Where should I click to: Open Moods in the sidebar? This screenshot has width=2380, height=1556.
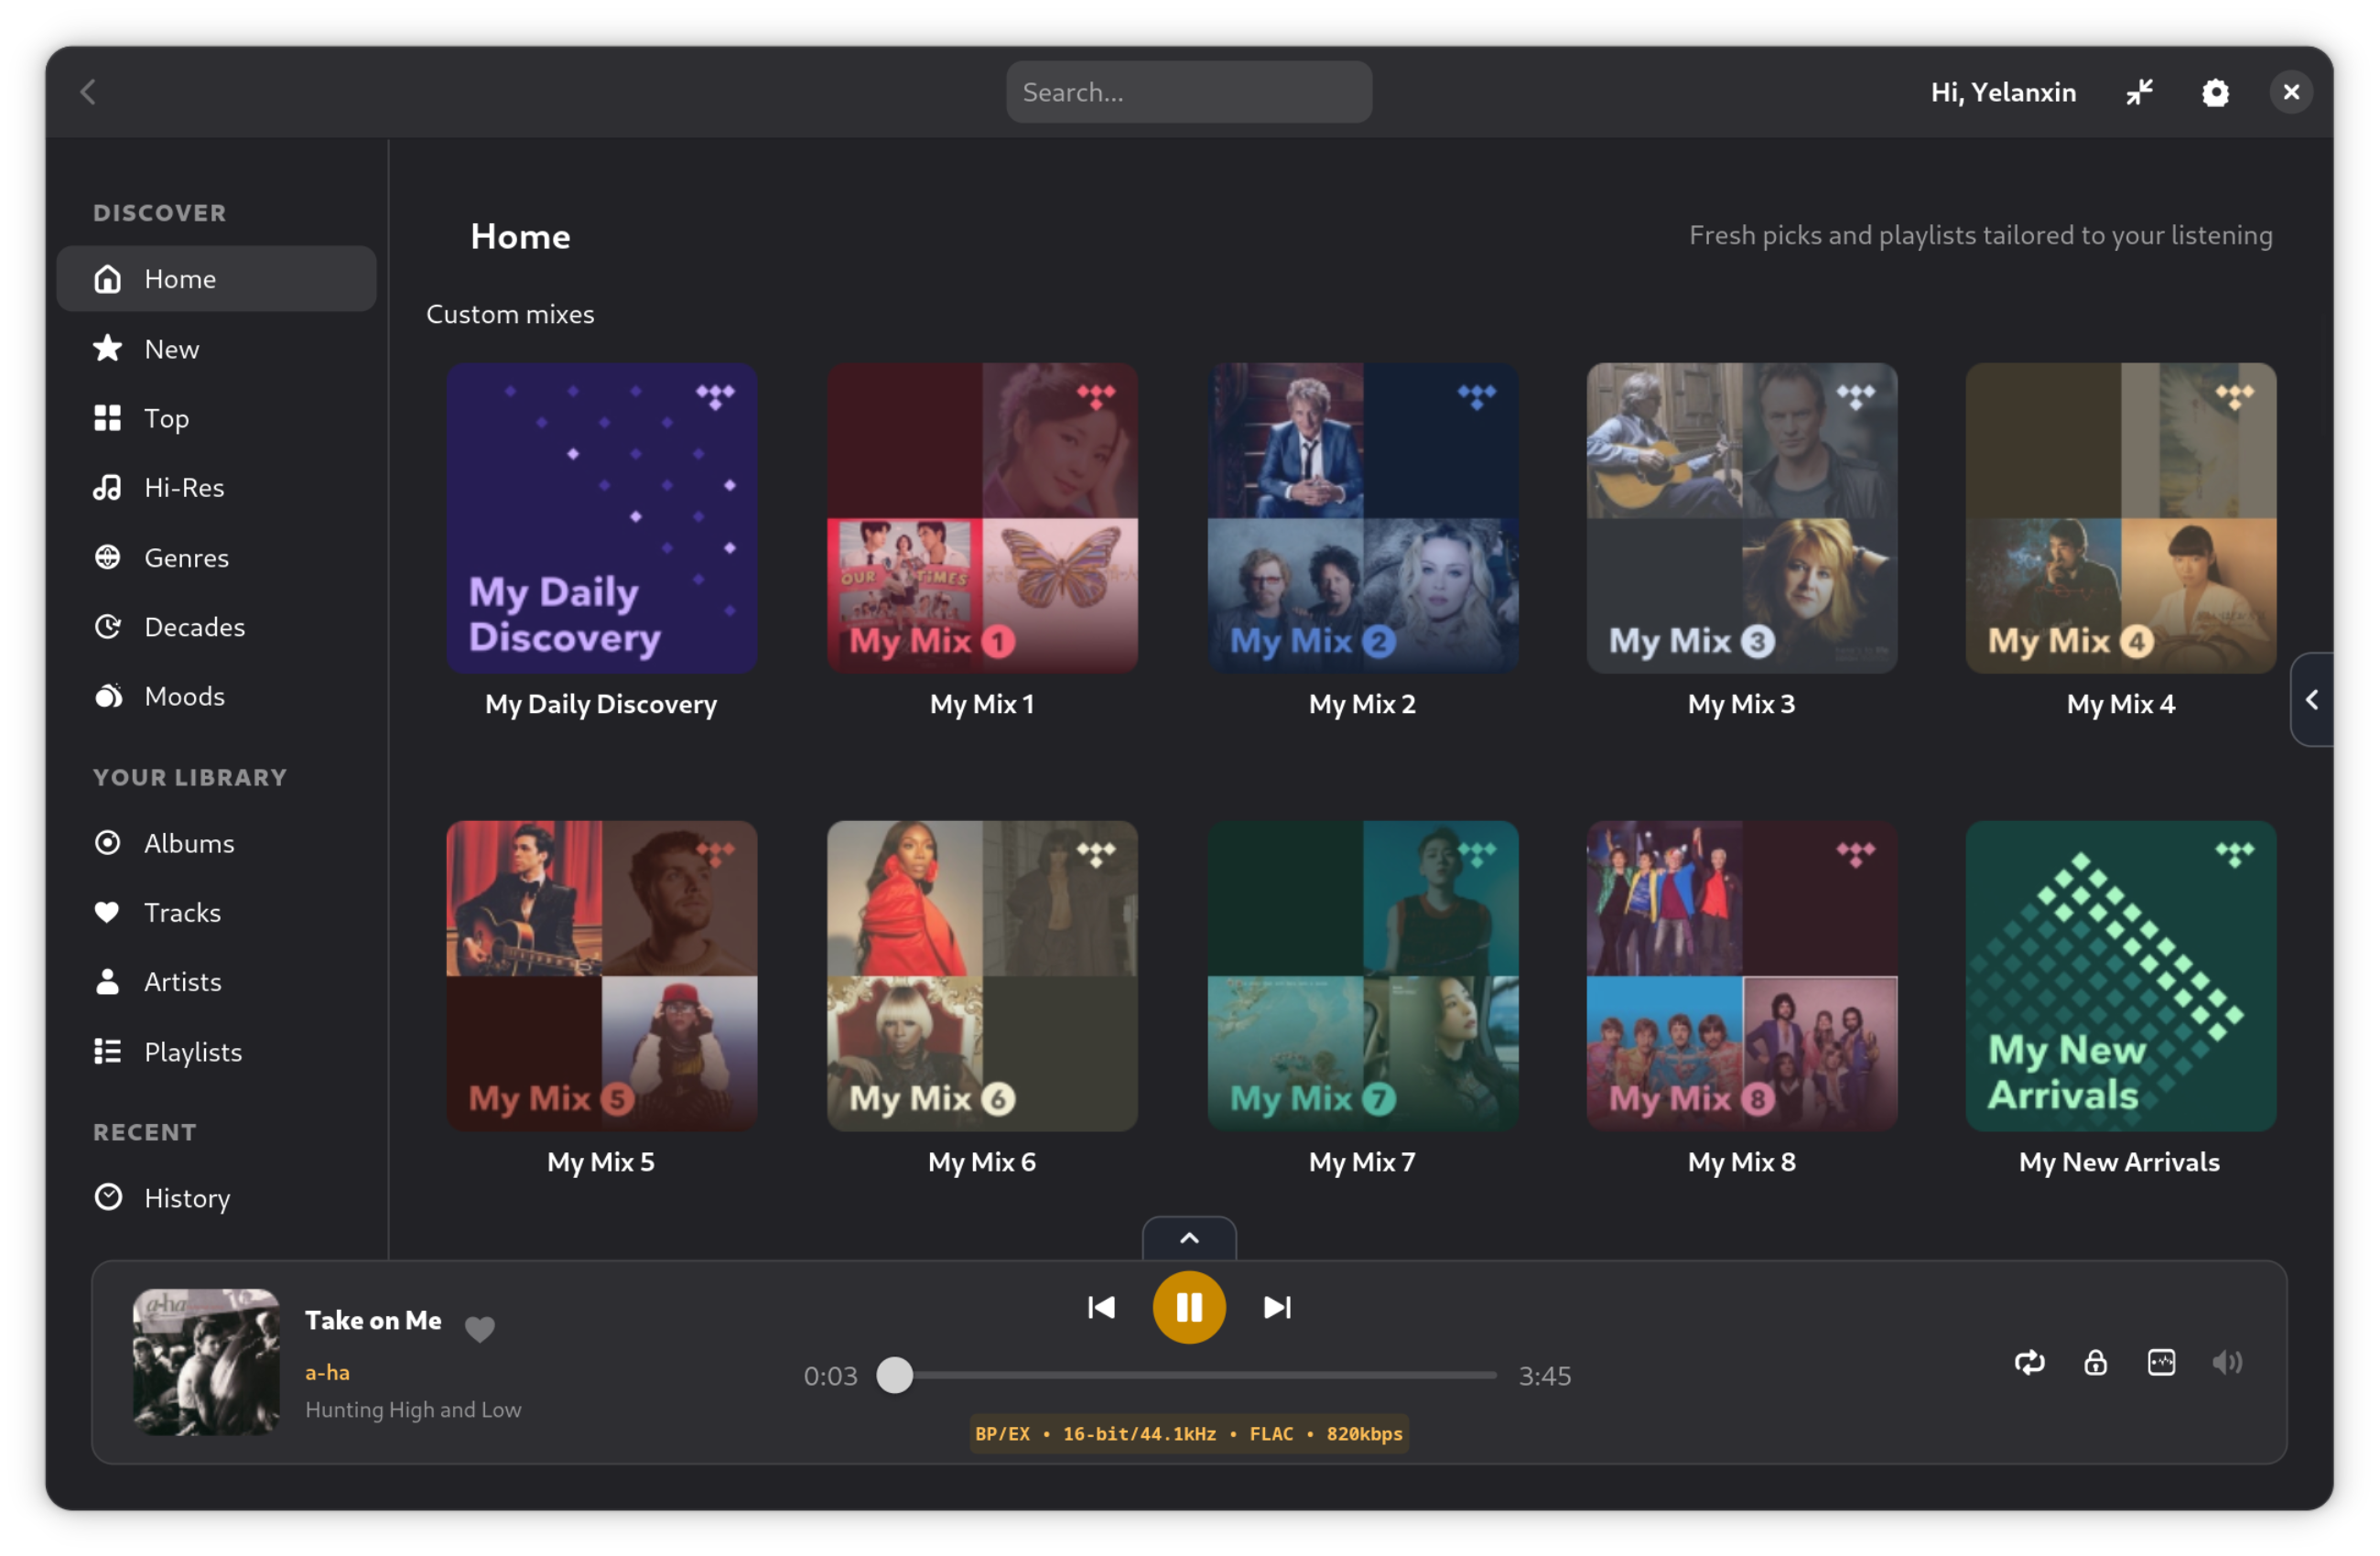click(217, 696)
